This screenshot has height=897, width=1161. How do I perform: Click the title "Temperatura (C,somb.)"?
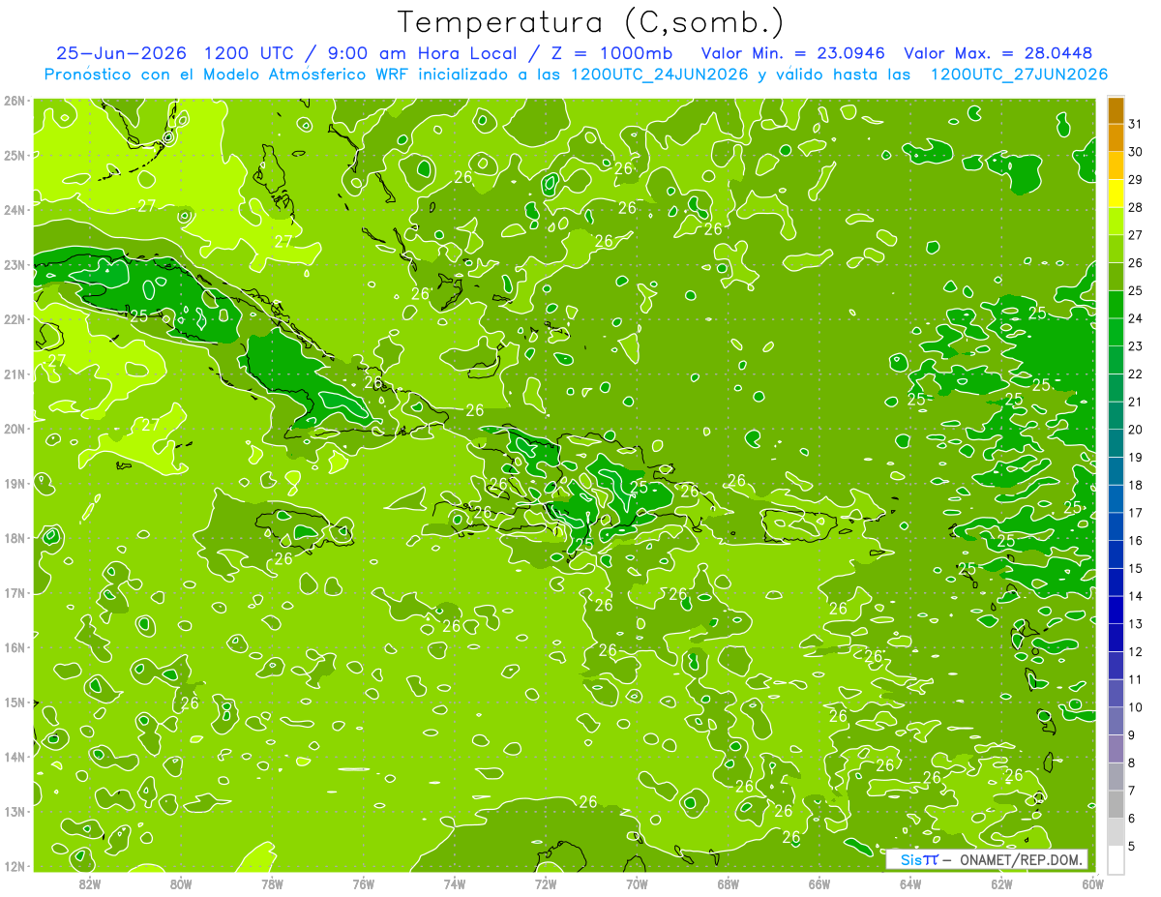coord(591,22)
